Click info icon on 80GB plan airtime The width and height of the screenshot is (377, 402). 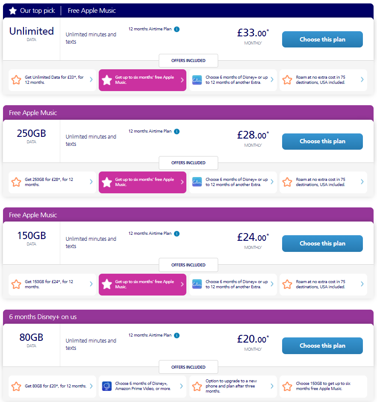coord(177,335)
